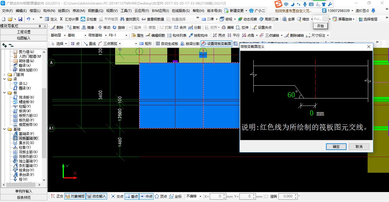
Task: Start 云检查 cloud check
Action: pyautogui.click(x=89, y=19)
